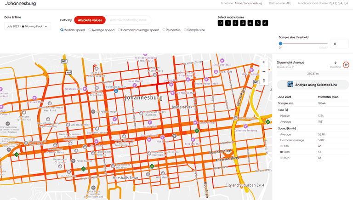Viewport: 353px width, 200px height.
Task: Zoom out of the map
Action: pos(263,72)
